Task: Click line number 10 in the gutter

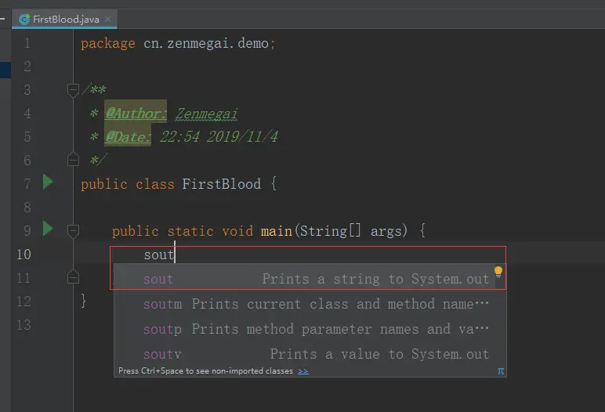Action: click(24, 255)
